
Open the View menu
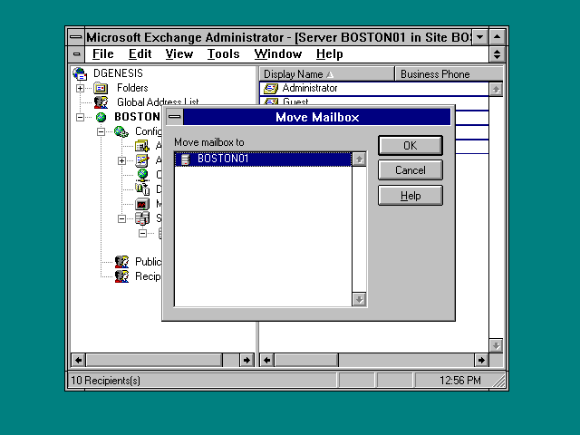[x=179, y=54]
